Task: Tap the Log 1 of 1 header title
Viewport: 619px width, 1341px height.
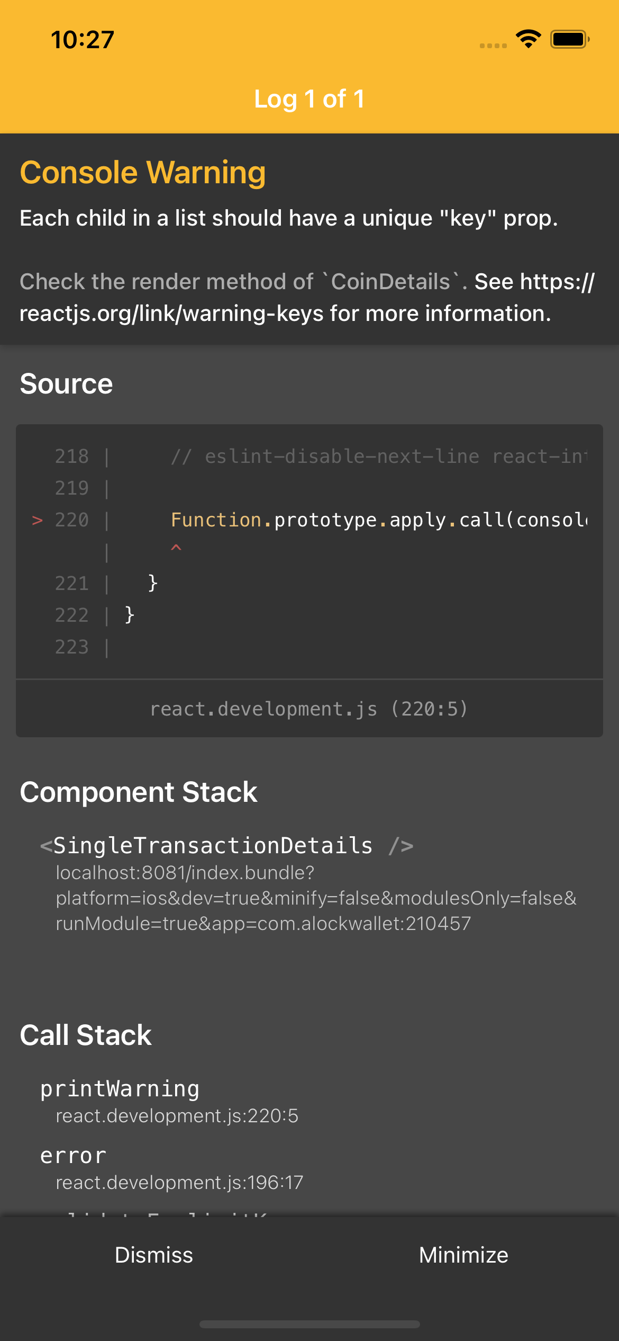Action: point(309,99)
